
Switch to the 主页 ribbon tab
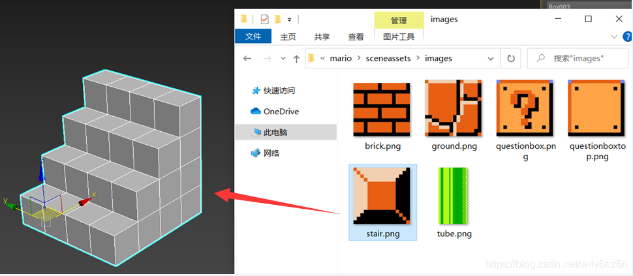[288, 37]
